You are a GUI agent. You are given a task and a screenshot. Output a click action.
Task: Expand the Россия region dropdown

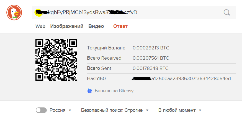tap(70, 110)
